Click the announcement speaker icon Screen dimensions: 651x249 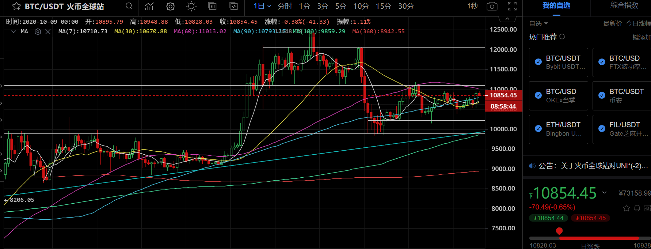[x=532, y=166]
